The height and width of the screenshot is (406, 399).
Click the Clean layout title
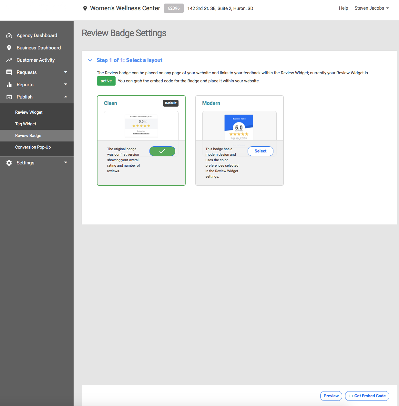click(x=110, y=103)
